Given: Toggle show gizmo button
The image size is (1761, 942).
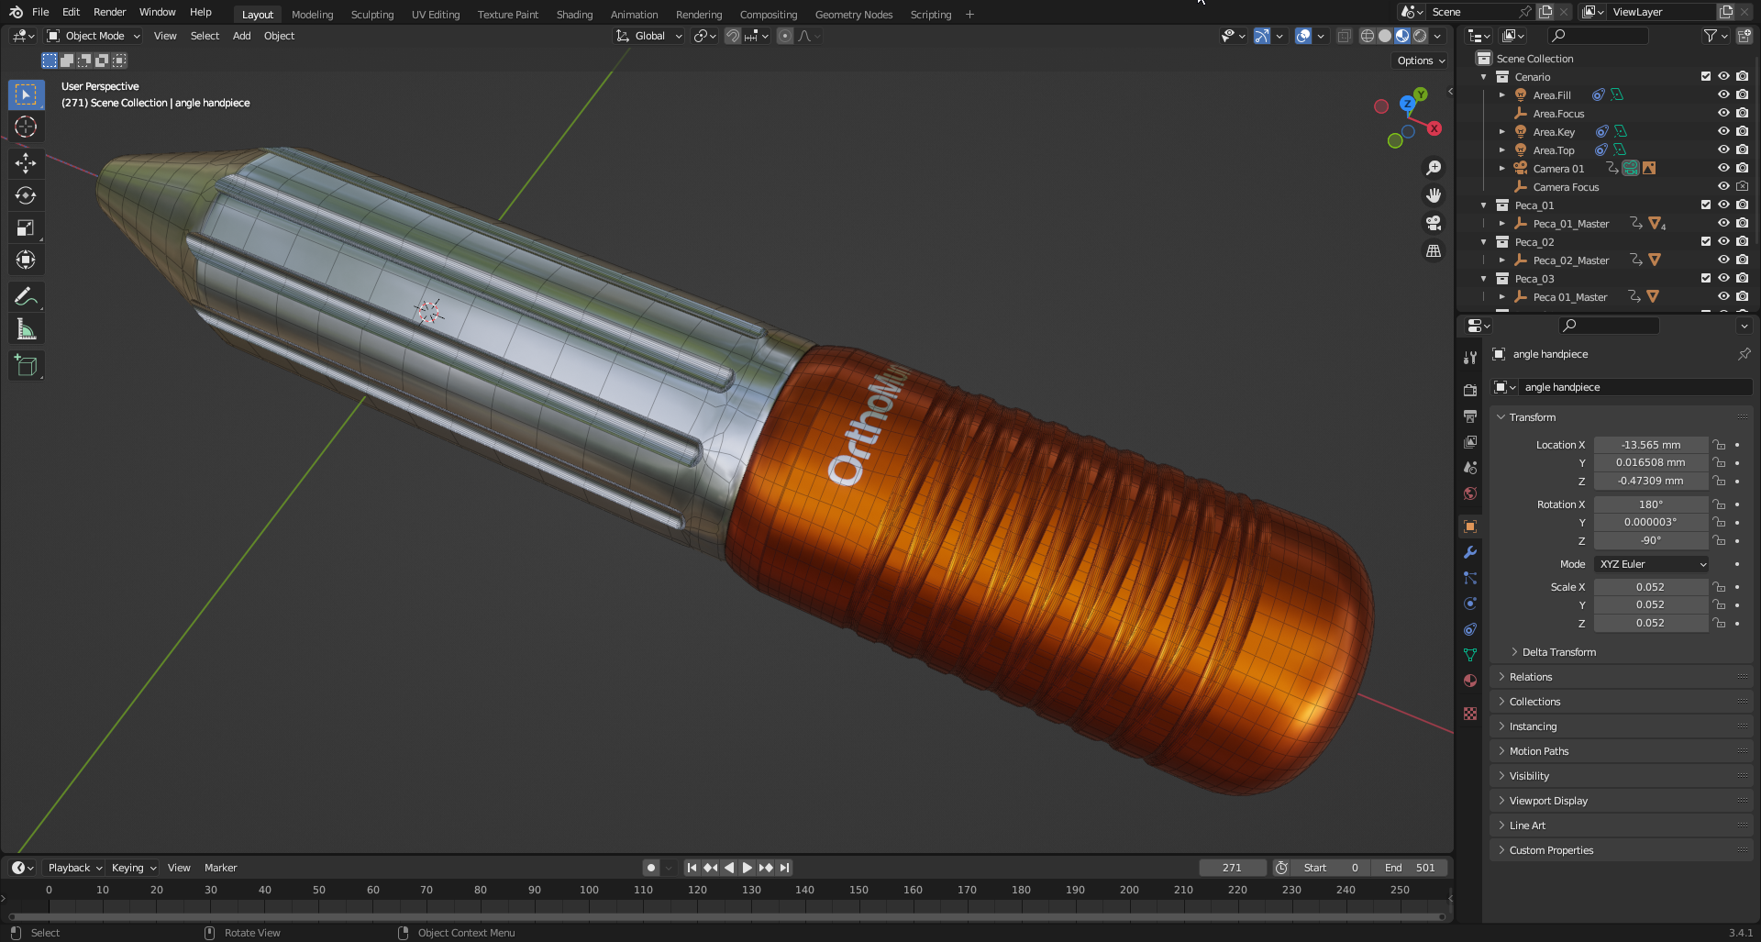Looking at the screenshot, I should [1262, 36].
